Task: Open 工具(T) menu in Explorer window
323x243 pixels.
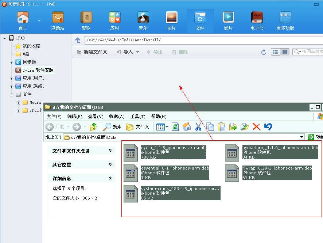Action: (x=138, y=117)
